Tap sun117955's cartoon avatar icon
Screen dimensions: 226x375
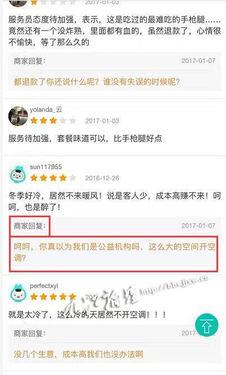pyautogui.click(x=18, y=175)
